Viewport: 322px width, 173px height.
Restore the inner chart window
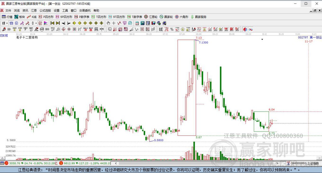coord(315,10)
